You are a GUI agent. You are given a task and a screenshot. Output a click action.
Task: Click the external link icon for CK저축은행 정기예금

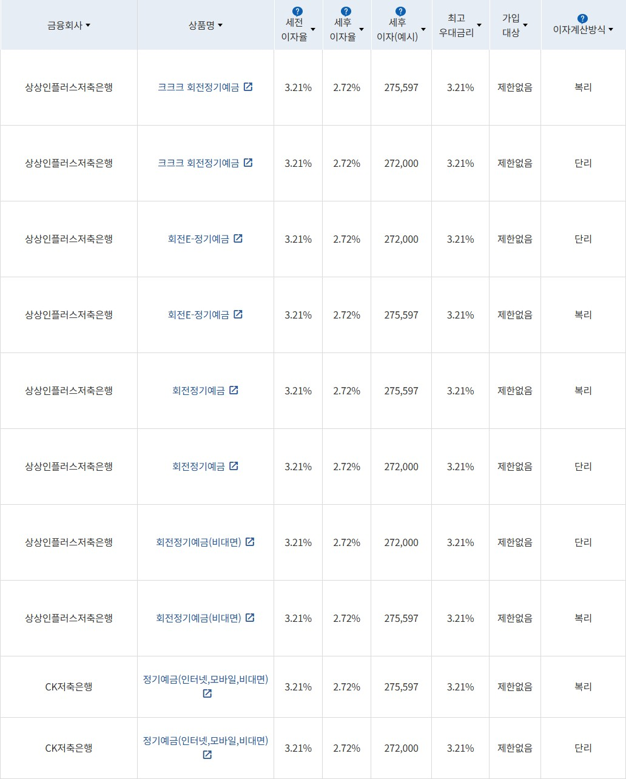click(x=207, y=694)
